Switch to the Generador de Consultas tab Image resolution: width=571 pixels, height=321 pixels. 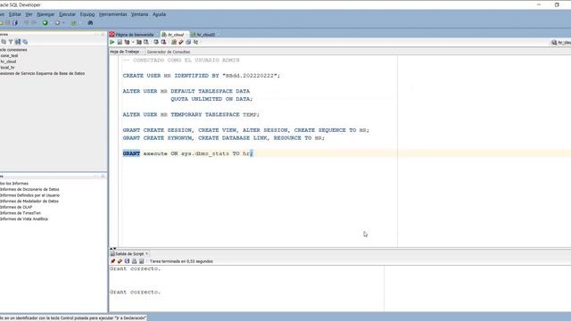click(x=169, y=52)
